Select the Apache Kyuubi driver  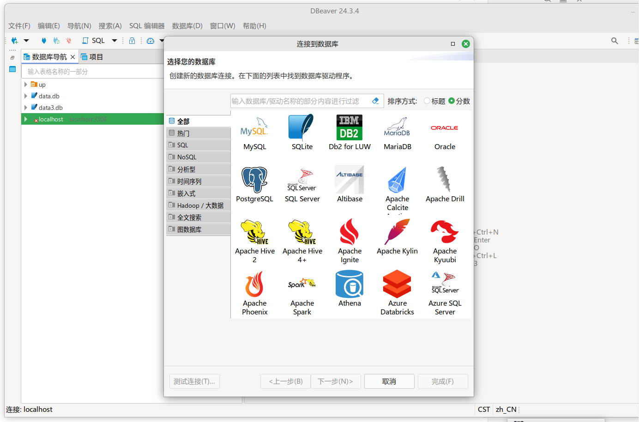click(x=445, y=241)
